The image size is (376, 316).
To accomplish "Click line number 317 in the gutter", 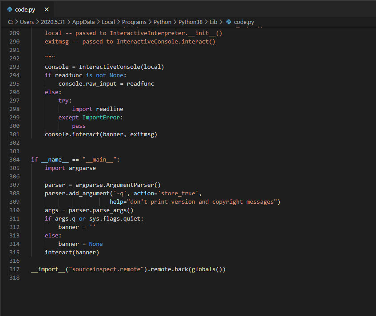I will [14, 269].
